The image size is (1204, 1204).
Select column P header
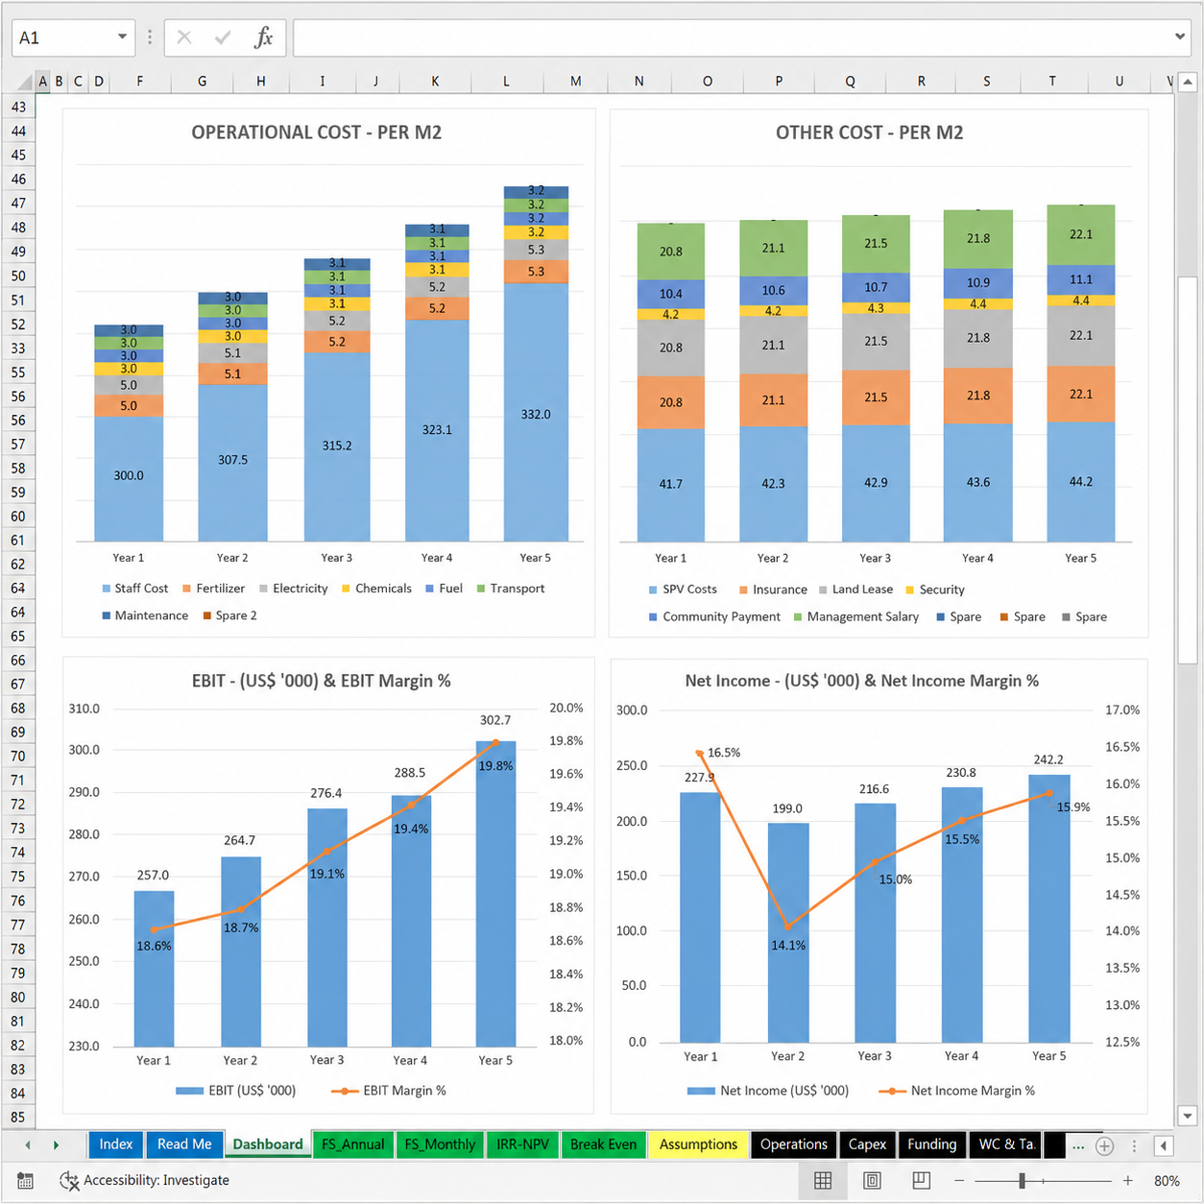(779, 82)
